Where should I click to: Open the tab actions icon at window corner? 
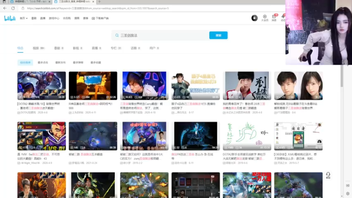4,2
